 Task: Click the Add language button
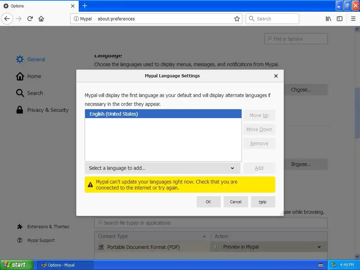tap(259, 168)
